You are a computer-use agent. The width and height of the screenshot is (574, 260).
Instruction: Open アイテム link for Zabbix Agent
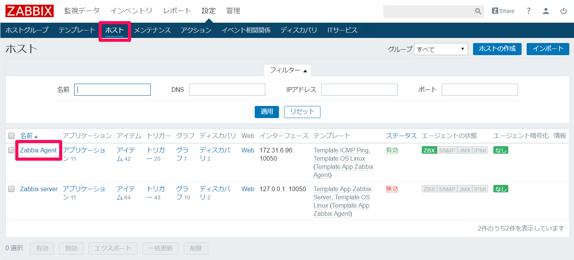tap(126, 154)
